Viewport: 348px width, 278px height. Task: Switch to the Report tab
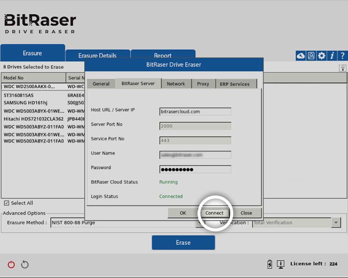tap(163, 55)
